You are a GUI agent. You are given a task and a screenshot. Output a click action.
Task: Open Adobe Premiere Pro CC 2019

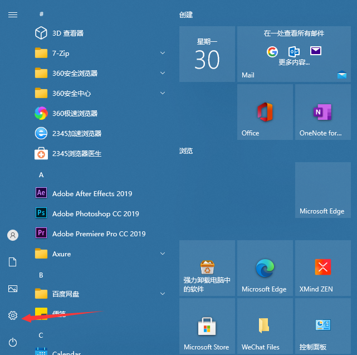click(99, 234)
